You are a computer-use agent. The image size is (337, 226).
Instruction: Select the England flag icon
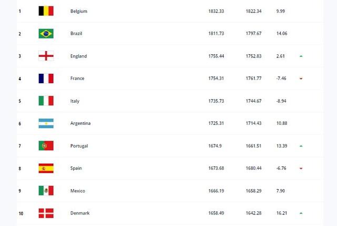(46, 56)
